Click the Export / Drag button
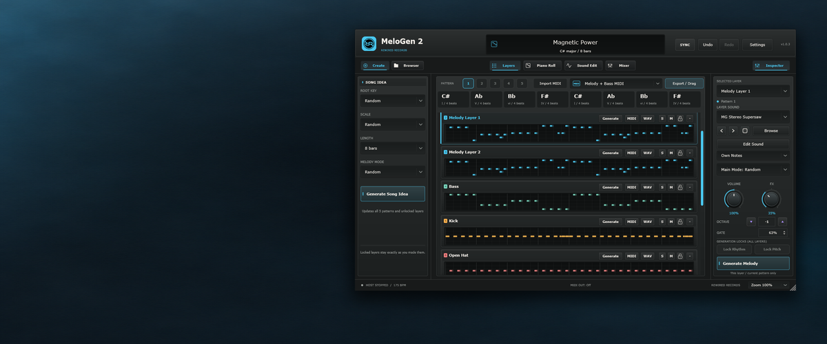Image resolution: width=827 pixels, height=344 pixels. pyautogui.click(x=684, y=83)
